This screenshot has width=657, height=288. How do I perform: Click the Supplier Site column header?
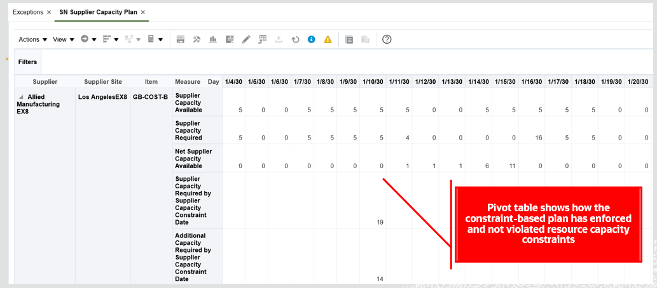pyautogui.click(x=103, y=81)
